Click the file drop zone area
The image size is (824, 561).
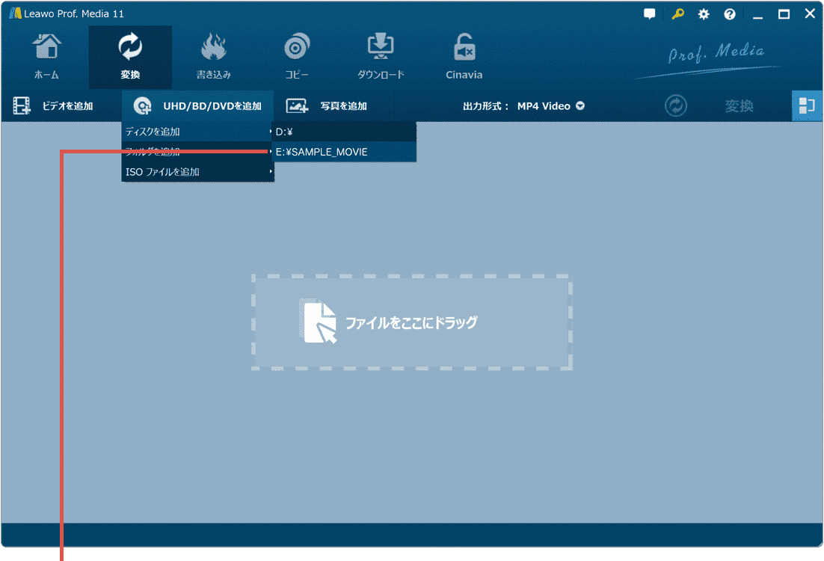tap(412, 322)
